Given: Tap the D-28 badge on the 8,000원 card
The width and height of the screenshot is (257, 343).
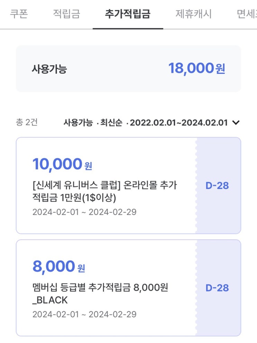Looking at the screenshot, I should click(217, 288).
